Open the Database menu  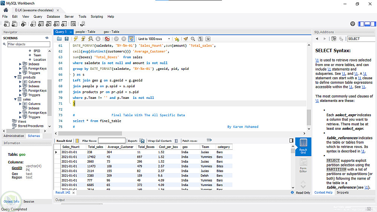pyautogui.click(x=53, y=17)
